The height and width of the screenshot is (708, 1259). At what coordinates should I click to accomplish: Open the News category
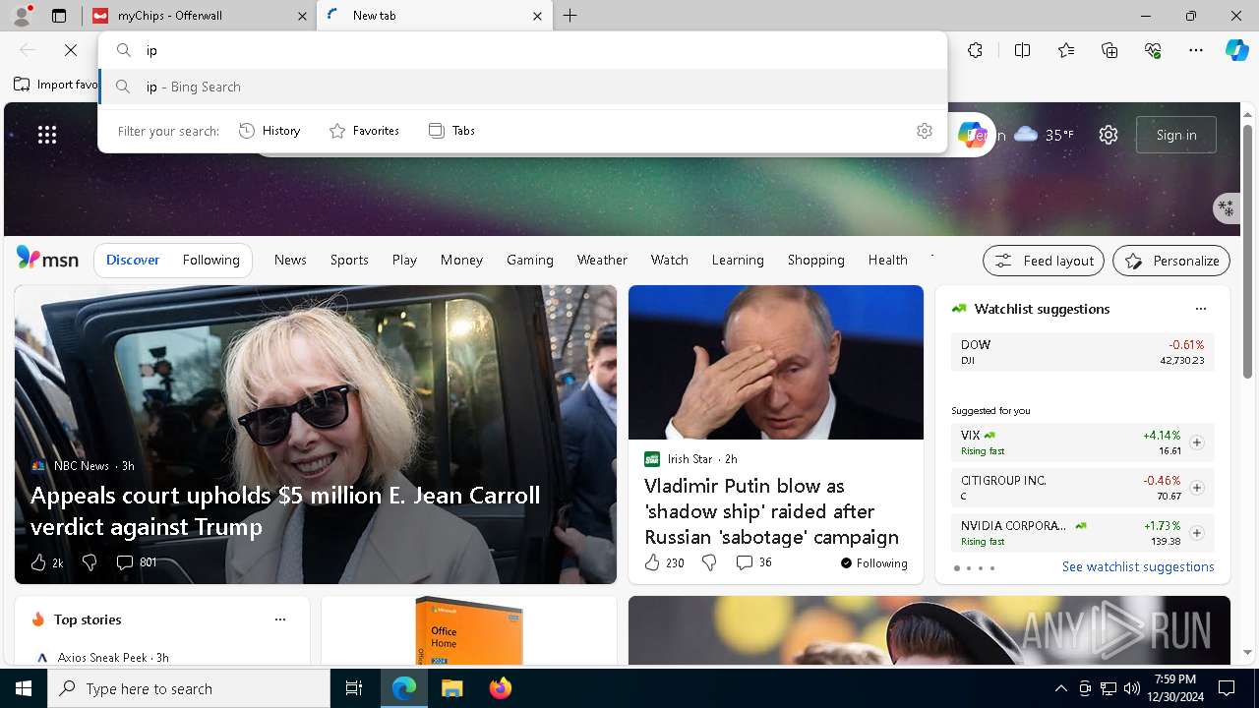(290, 260)
